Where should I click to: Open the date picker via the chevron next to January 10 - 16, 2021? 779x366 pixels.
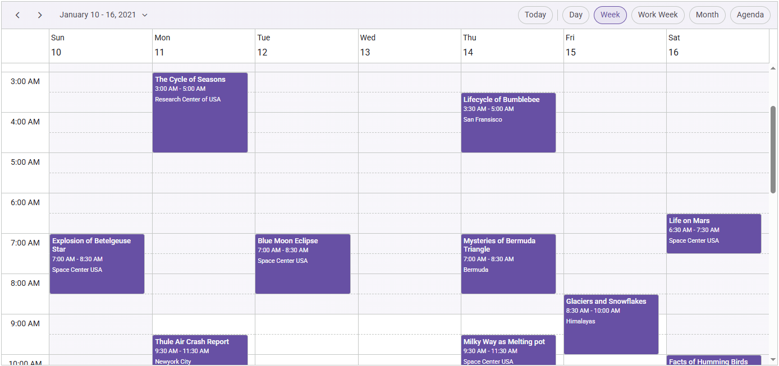[x=145, y=15]
